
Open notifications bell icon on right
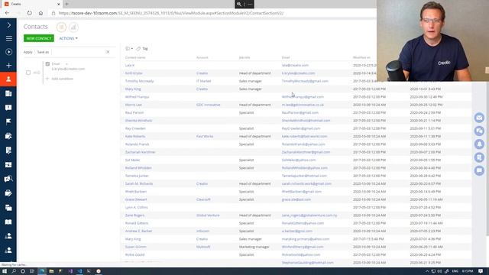479,144
